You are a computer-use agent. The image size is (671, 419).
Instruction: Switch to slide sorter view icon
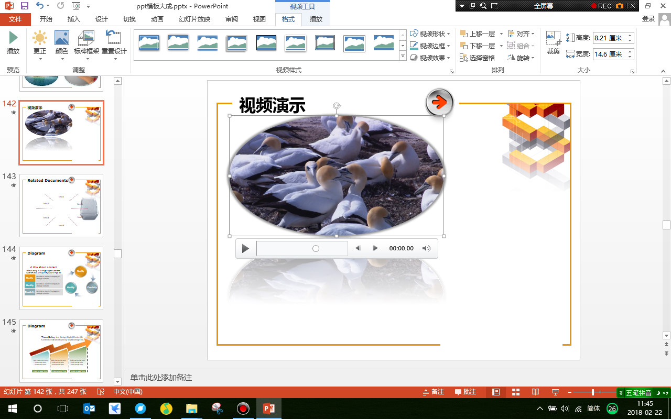[x=516, y=392]
